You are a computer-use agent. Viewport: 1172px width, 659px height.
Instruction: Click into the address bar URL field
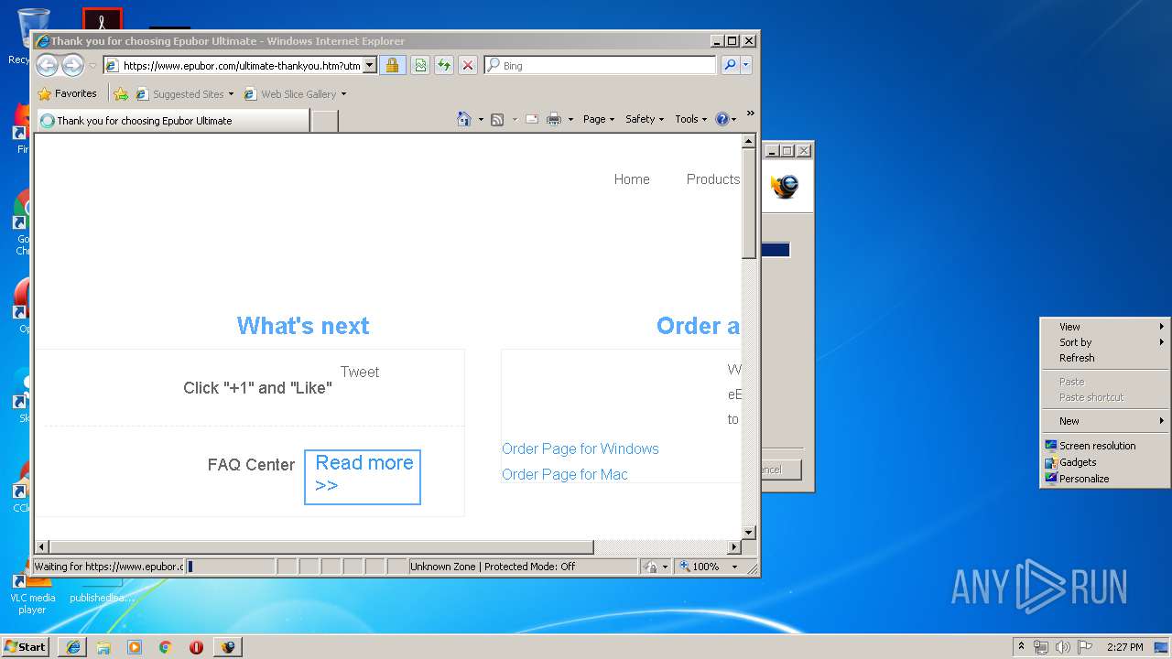click(x=233, y=65)
